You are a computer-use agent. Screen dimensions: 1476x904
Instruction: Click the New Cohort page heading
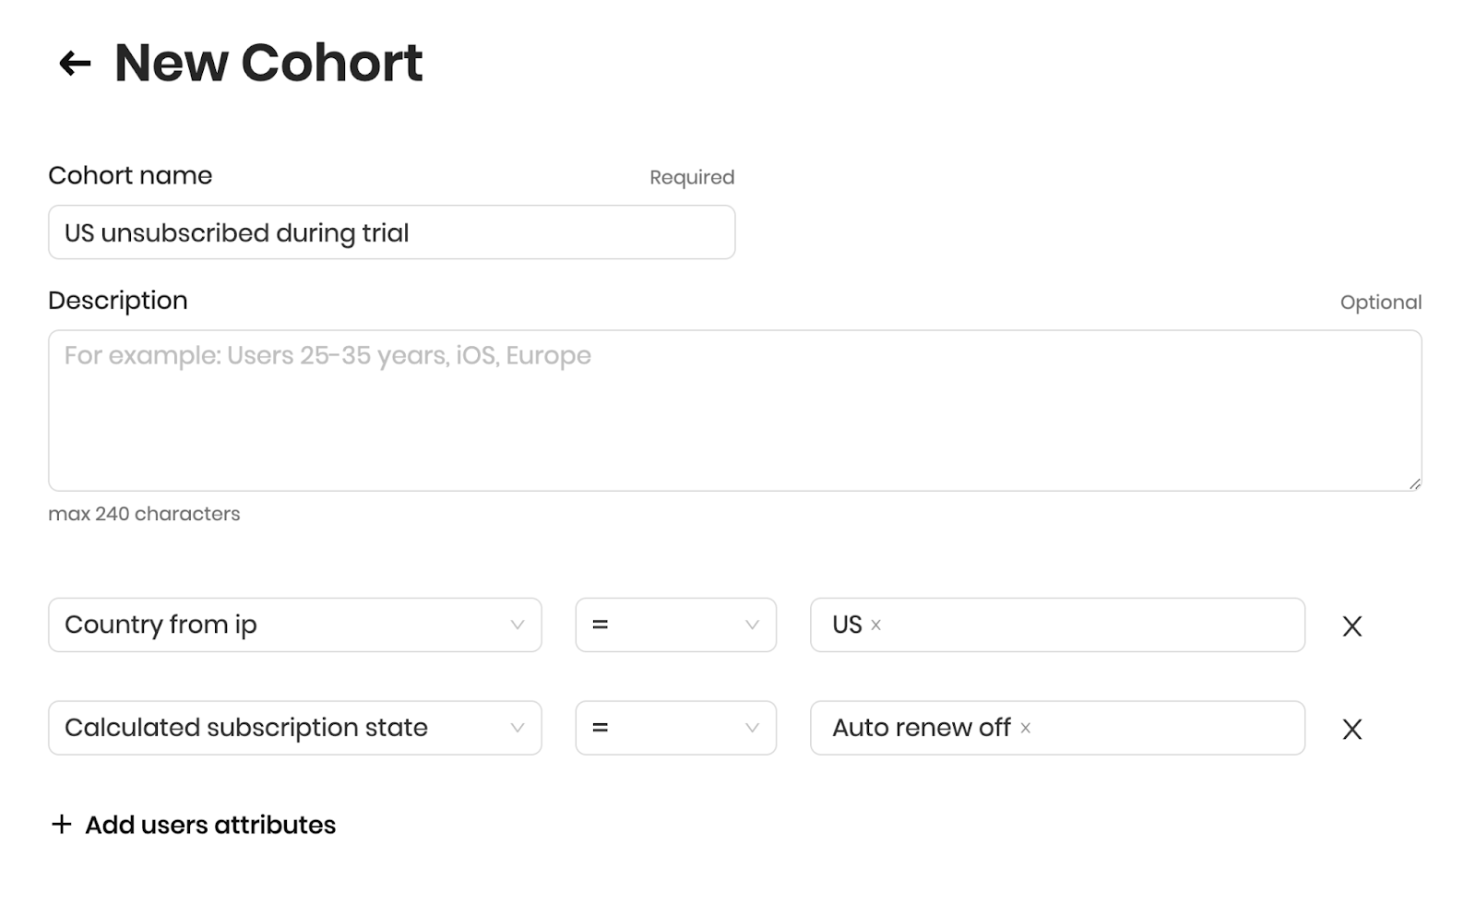click(268, 63)
